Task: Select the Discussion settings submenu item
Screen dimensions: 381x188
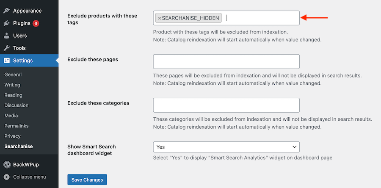Action: click(17, 105)
